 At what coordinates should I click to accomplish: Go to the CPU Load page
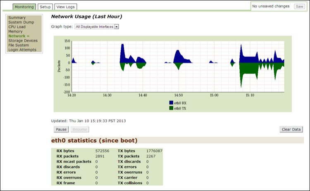click(x=17, y=27)
